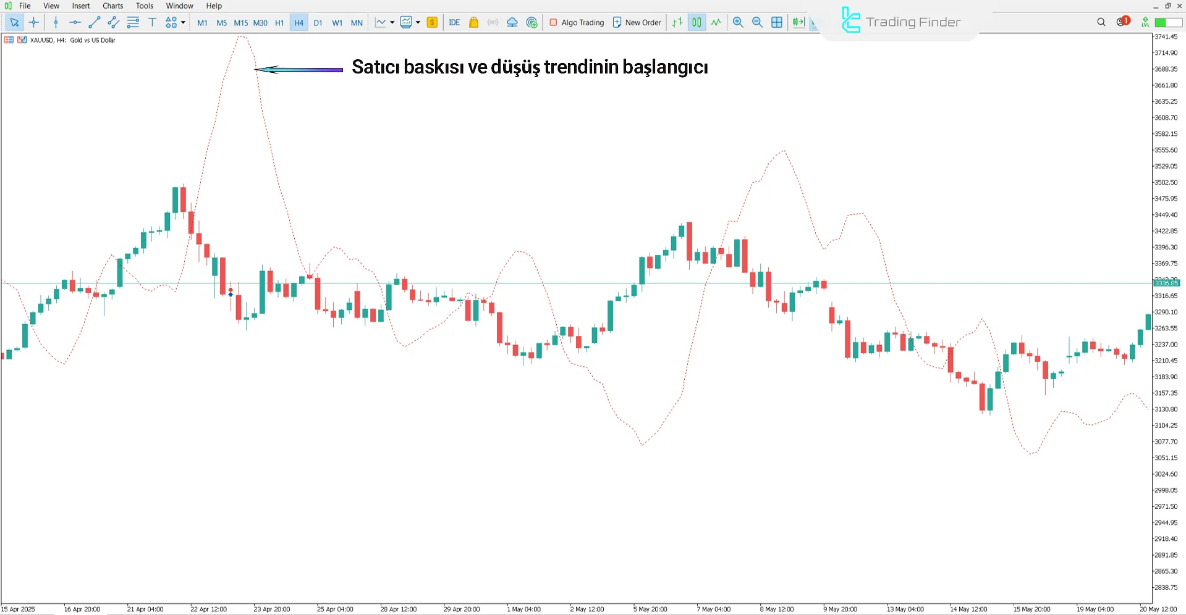Click the notification bell with red badge
Screen dimensions: 1186x615
point(1122,21)
